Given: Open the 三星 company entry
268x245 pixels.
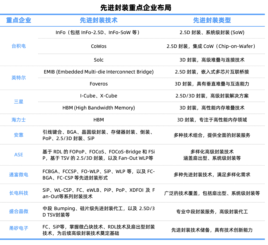Looking at the screenshot, I should tap(19, 102).
